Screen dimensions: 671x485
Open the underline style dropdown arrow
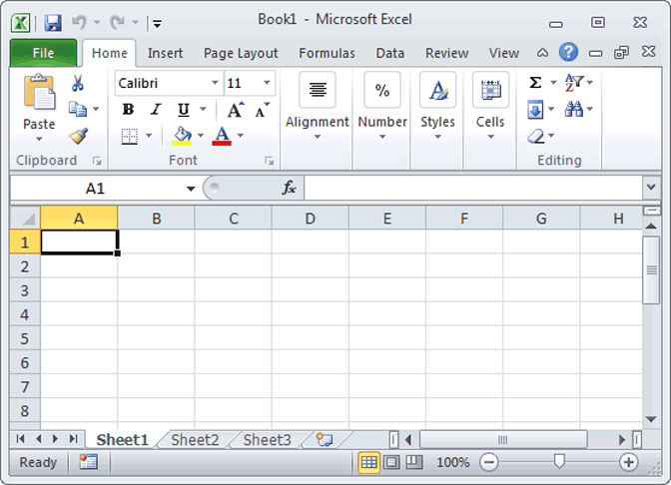[x=203, y=110]
